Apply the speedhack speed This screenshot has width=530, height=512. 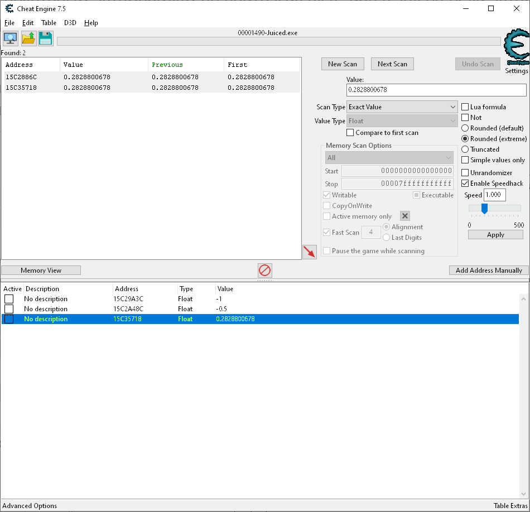495,235
